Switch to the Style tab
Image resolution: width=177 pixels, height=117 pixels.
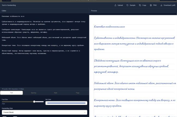point(56,93)
